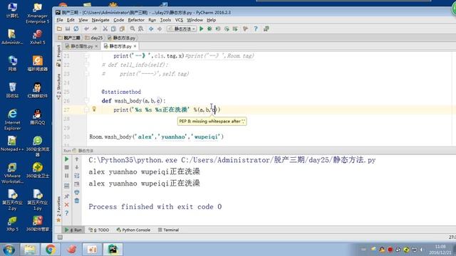Click the Debug bug icon in toolbar
Screen dimensions: 456x256
pyautogui.click(x=209, y=28)
